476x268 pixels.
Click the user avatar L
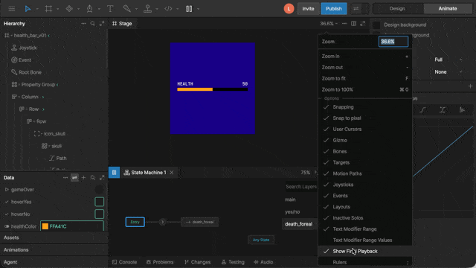tap(289, 9)
